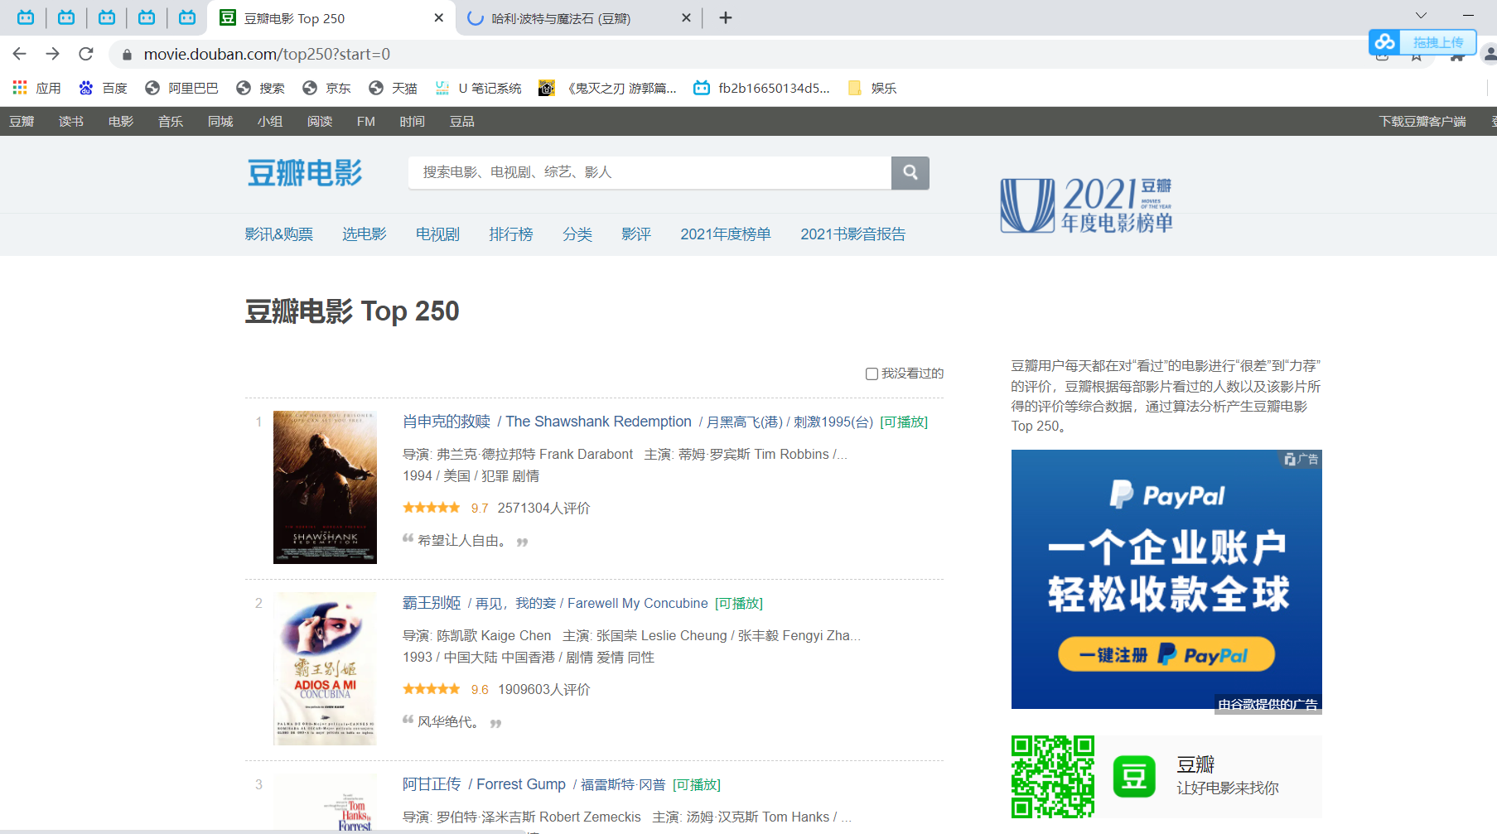1497x834 pixels.
Task: Click the magnifier search button
Action: 910,172
